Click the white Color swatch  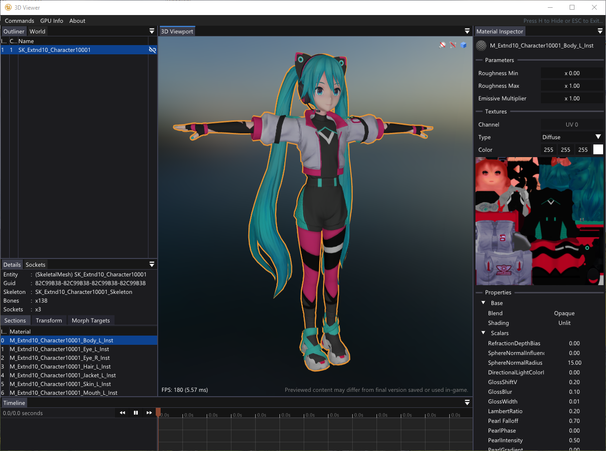(x=598, y=149)
